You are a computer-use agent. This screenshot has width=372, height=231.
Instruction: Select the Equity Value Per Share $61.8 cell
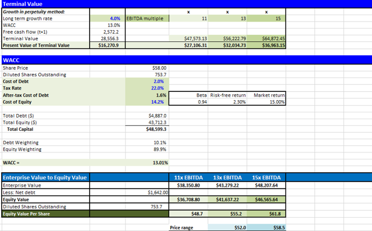[266, 214]
